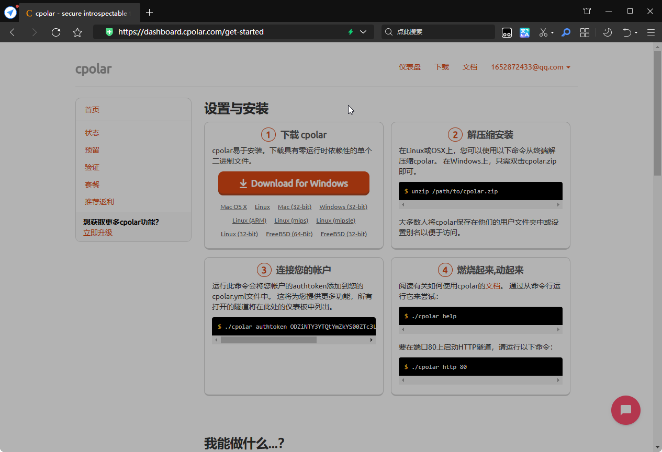Expand the undo closed tab dropdown arrow
The width and height of the screenshot is (662, 452).
pyautogui.click(x=636, y=33)
